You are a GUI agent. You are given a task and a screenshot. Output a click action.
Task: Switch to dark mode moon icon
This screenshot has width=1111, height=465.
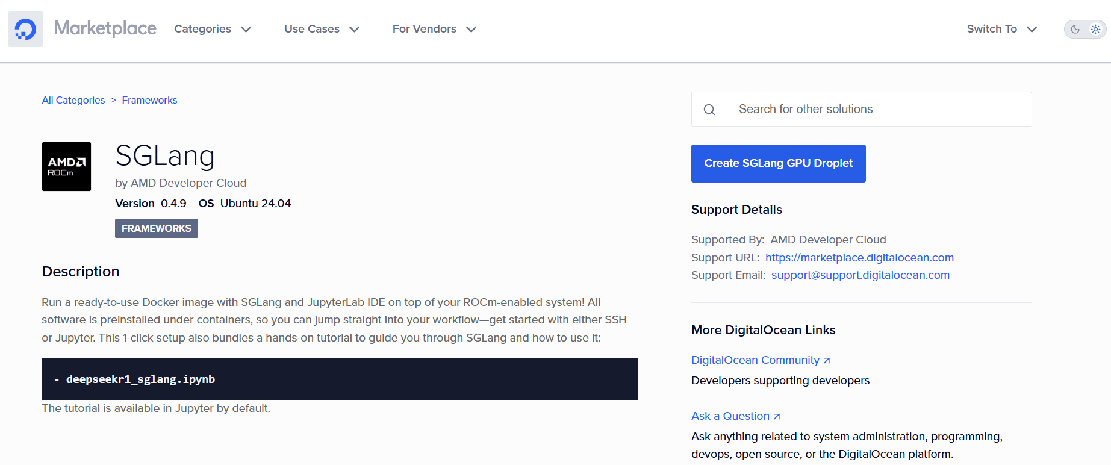pyautogui.click(x=1075, y=29)
